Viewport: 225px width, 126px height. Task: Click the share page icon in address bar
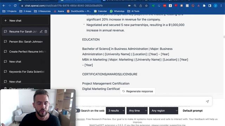click(141, 6)
